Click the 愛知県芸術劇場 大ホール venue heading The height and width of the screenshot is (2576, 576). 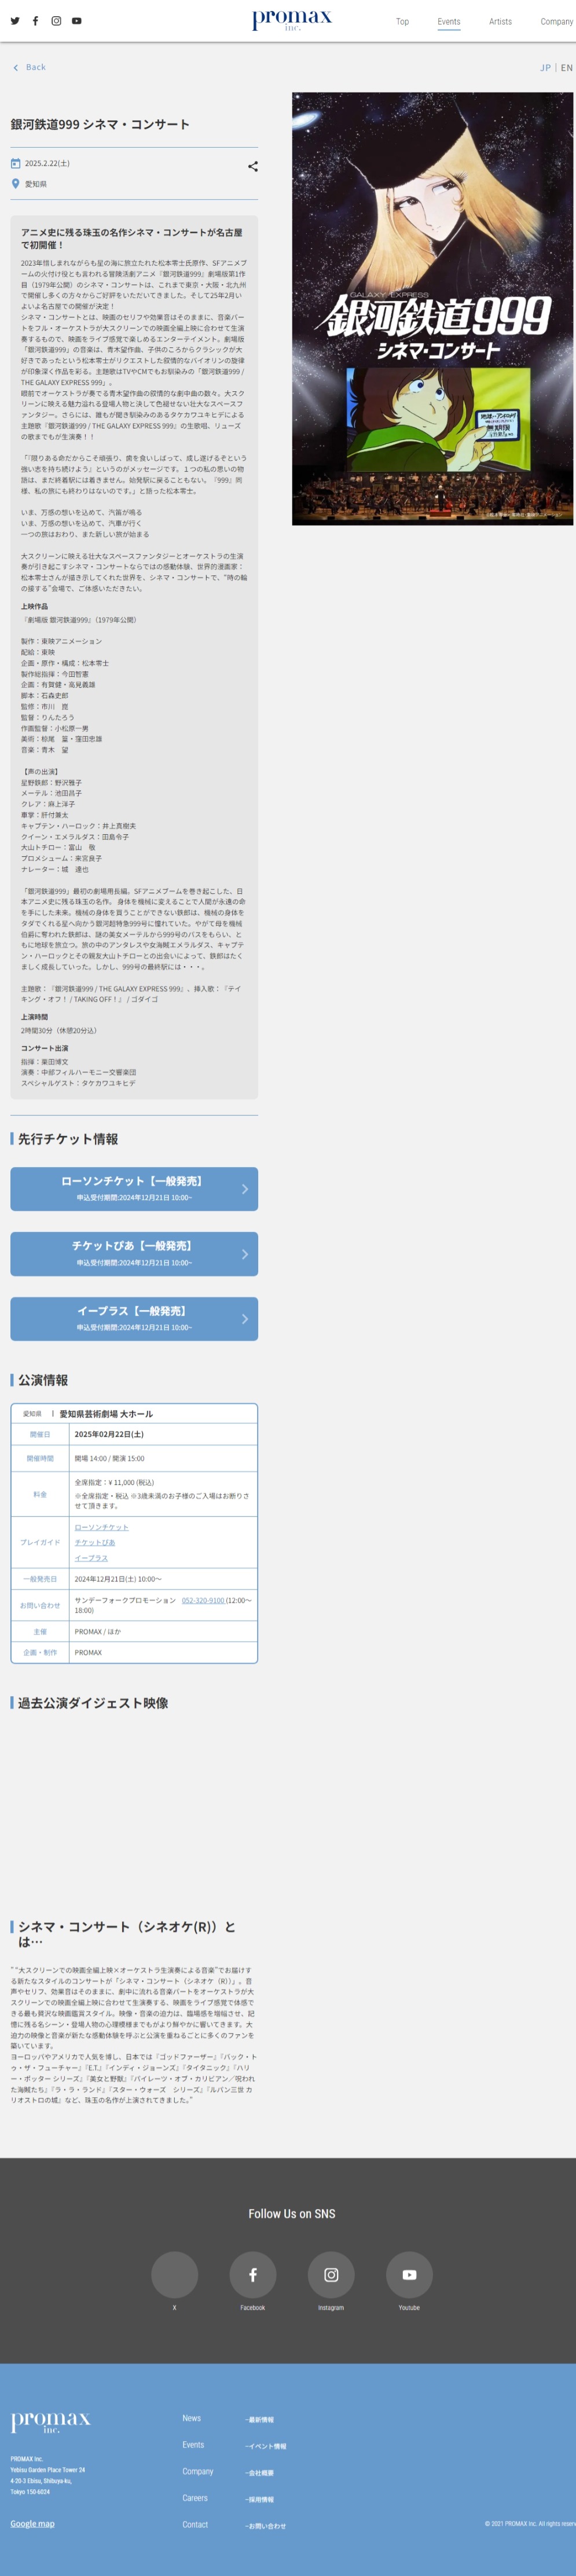coord(106,1414)
